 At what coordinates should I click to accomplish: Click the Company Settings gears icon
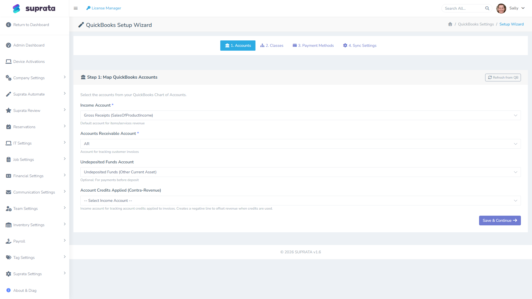(9, 78)
